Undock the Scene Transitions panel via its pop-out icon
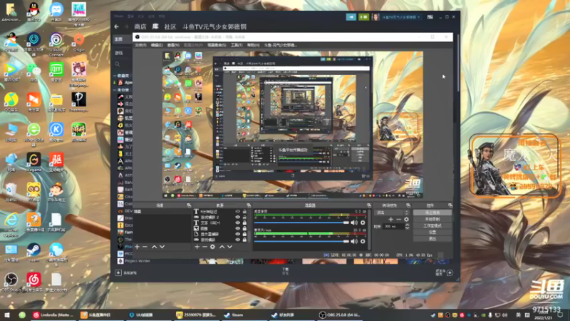 tap(408, 205)
